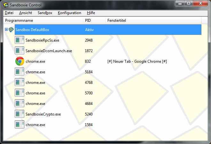Maximize the Sandboxie Control window
Screen dimensions: 211x144
pyautogui.click(x=189, y=3)
